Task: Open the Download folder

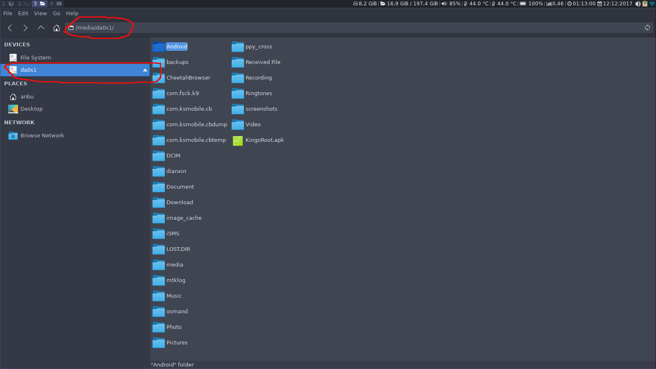Action: (x=179, y=203)
